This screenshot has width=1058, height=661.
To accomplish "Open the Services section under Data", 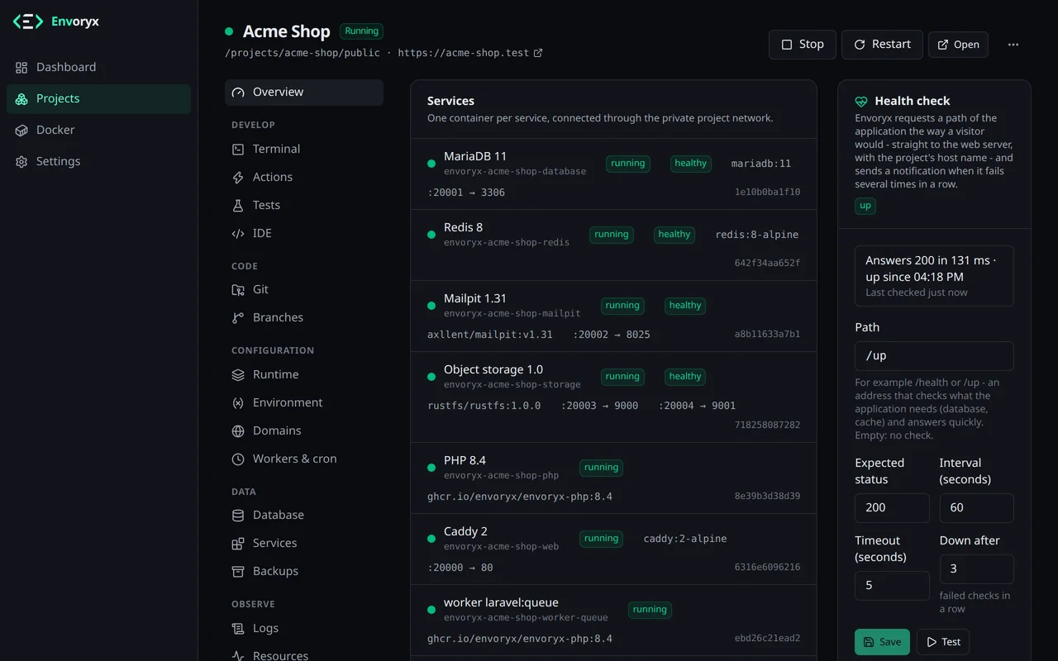I will [x=304, y=543].
